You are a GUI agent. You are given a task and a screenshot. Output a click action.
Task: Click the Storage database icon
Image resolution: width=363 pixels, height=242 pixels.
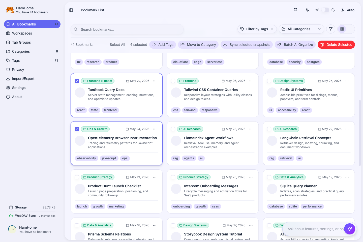pyautogui.click(x=11, y=207)
